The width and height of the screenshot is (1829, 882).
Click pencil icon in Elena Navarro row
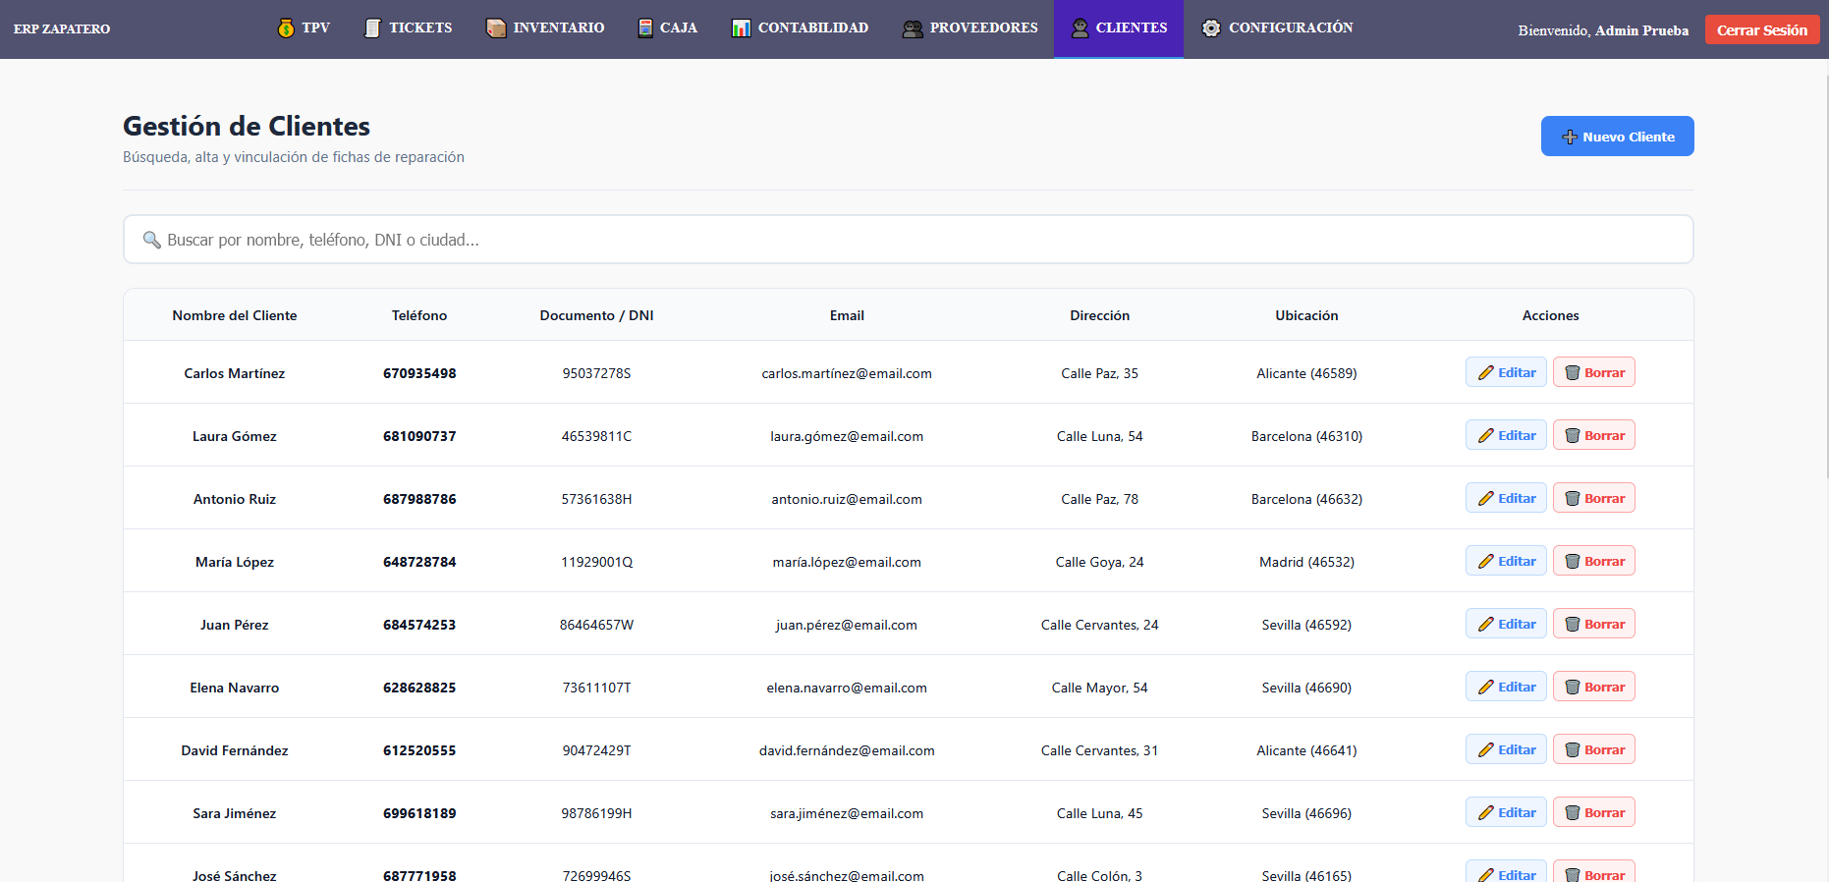click(1486, 687)
